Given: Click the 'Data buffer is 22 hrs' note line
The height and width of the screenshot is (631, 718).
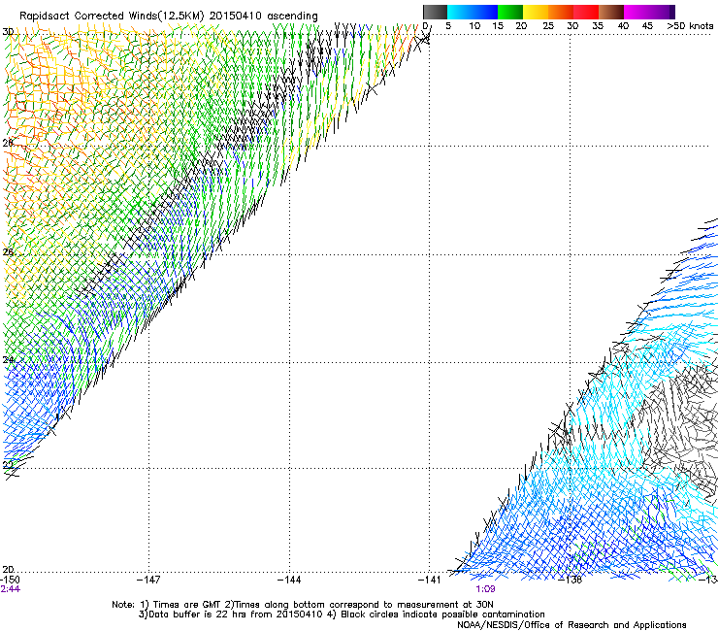Looking at the screenshot, I should (342, 614).
